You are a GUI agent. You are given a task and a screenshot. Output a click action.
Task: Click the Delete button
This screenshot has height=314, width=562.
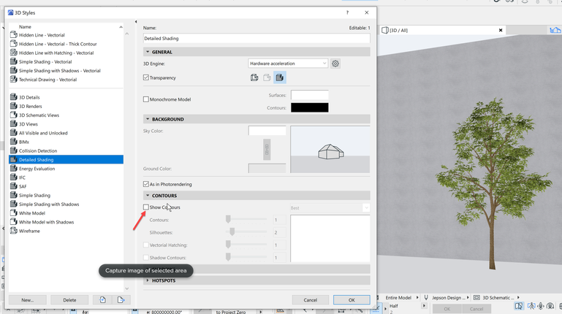click(x=69, y=299)
